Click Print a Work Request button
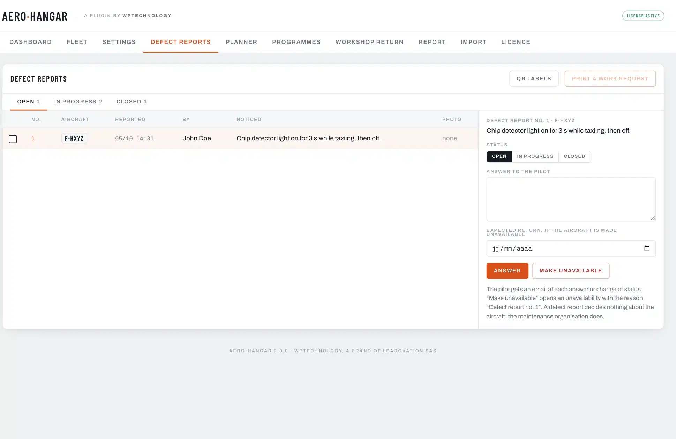Image resolution: width=676 pixels, height=439 pixels. point(610,79)
